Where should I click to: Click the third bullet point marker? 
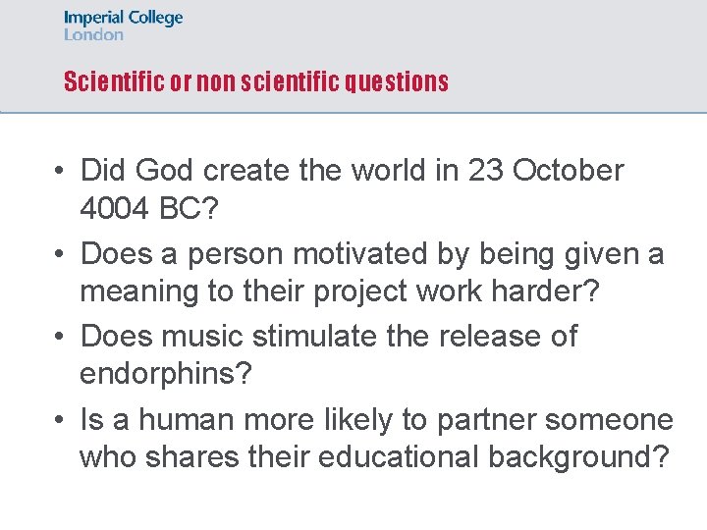pos(59,337)
